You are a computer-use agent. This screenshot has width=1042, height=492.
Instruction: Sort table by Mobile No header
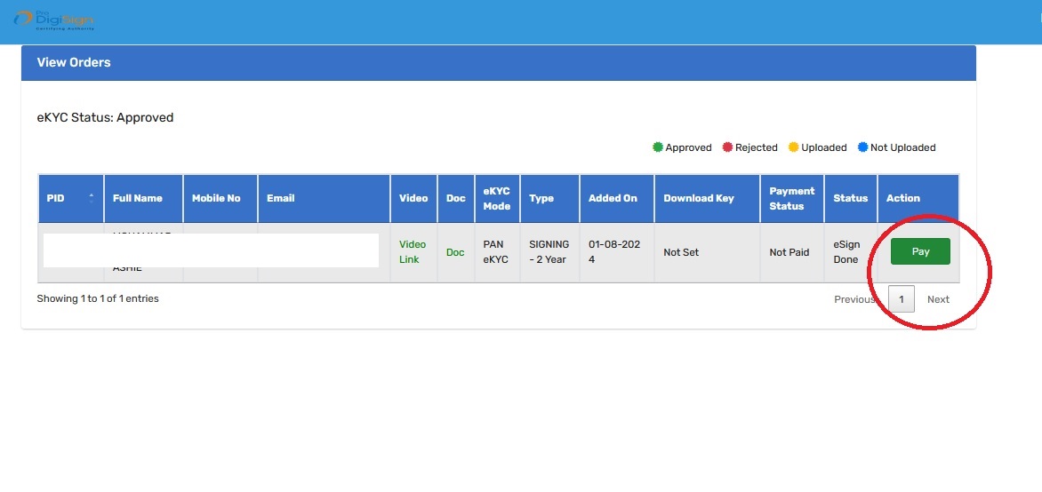coord(216,198)
